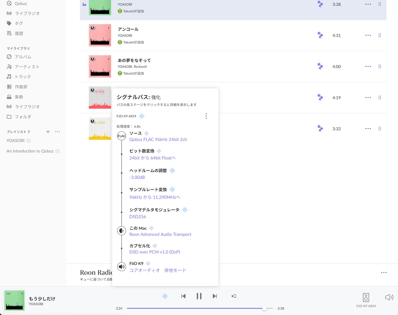Open コアオーディオ 排他モード output details

[x=158, y=270]
